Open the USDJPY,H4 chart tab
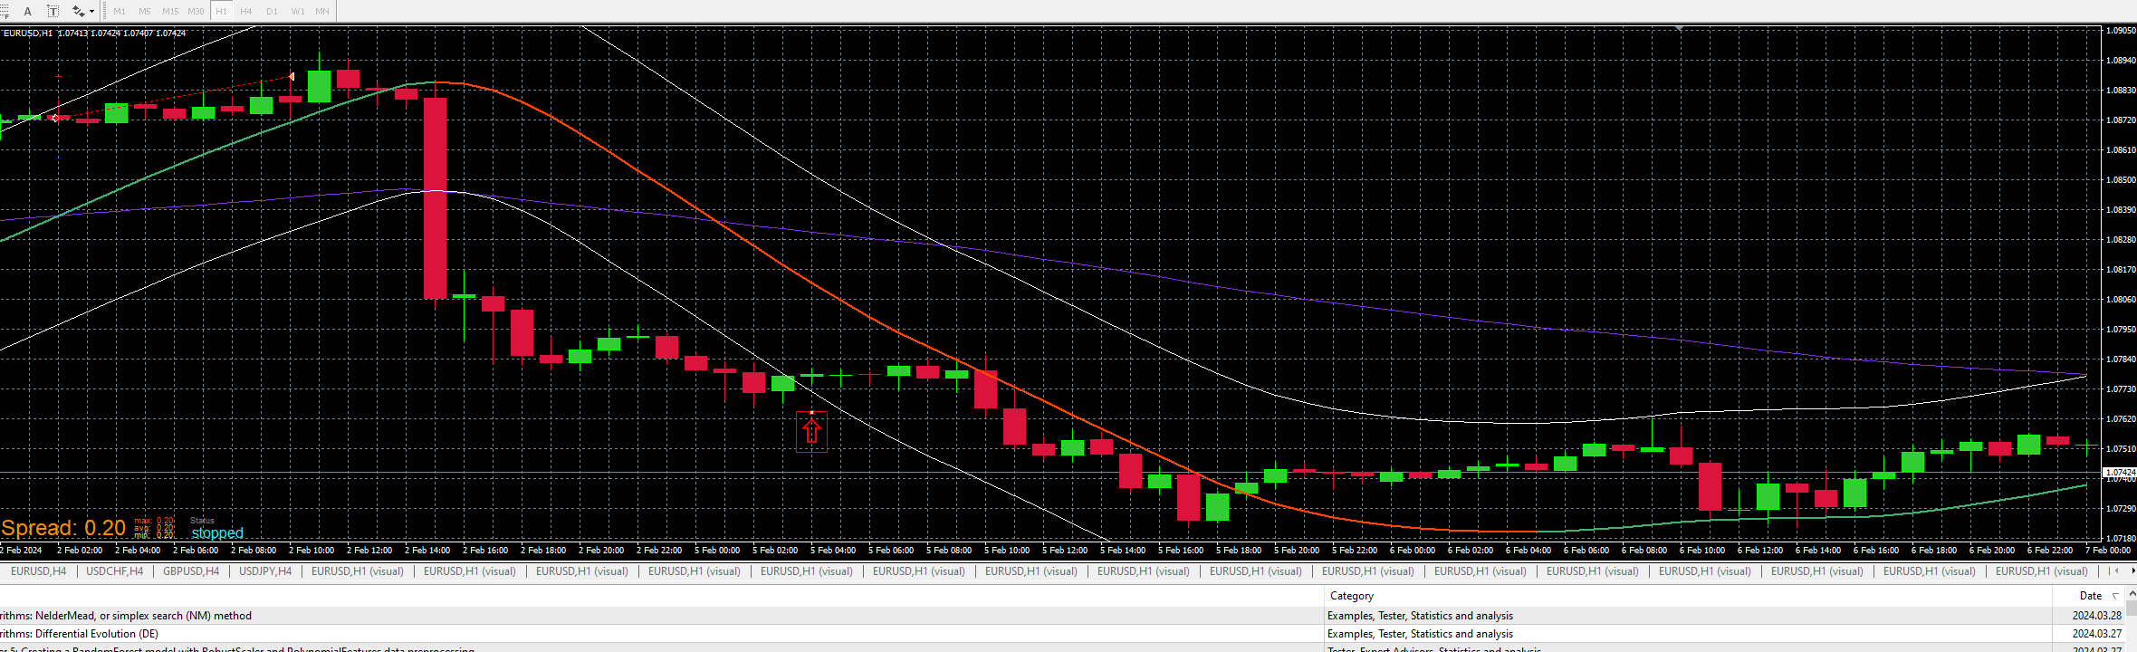 click(265, 571)
